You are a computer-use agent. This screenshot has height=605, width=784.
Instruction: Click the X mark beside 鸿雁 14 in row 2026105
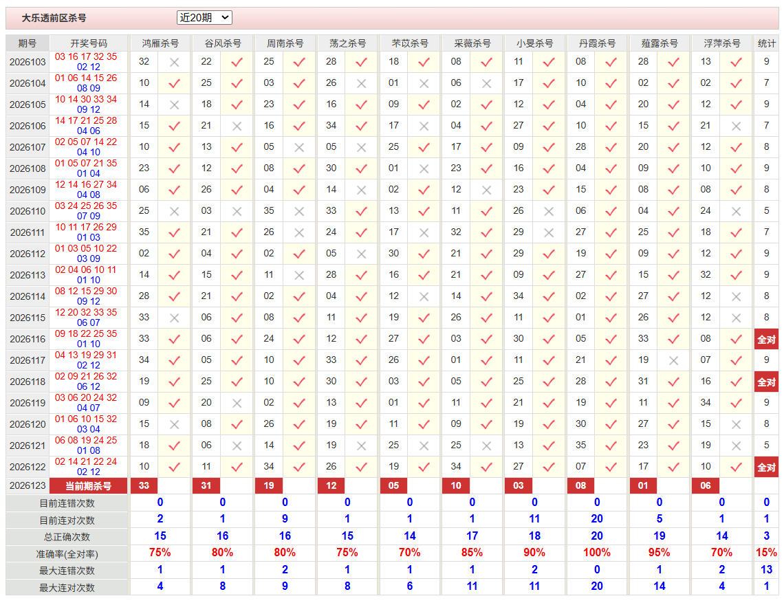click(x=174, y=105)
